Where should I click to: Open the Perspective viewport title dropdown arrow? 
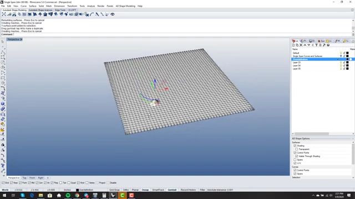21,39
